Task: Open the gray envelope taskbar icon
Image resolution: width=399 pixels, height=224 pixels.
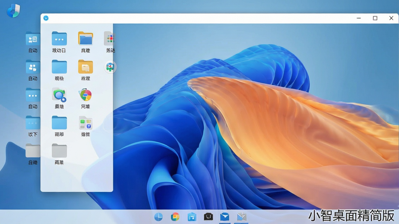Action: click(242, 217)
